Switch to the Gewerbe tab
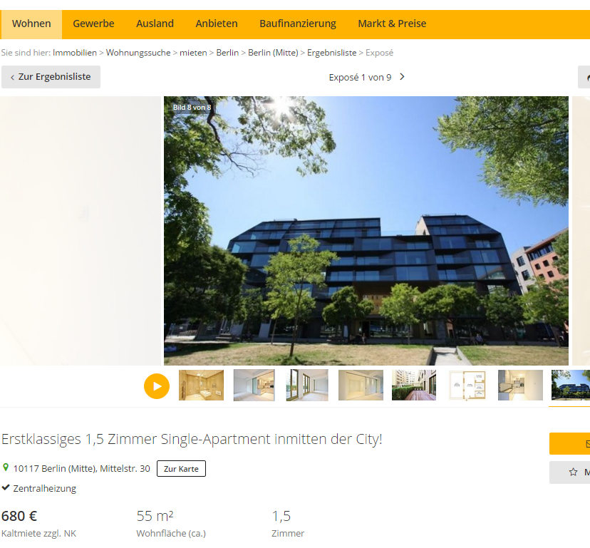The height and width of the screenshot is (548, 590). point(93,24)
